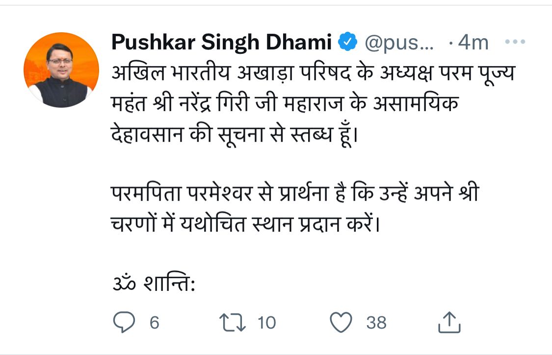Click the line starting परमपिता परमेश्वर से

(x=295, y=192)
